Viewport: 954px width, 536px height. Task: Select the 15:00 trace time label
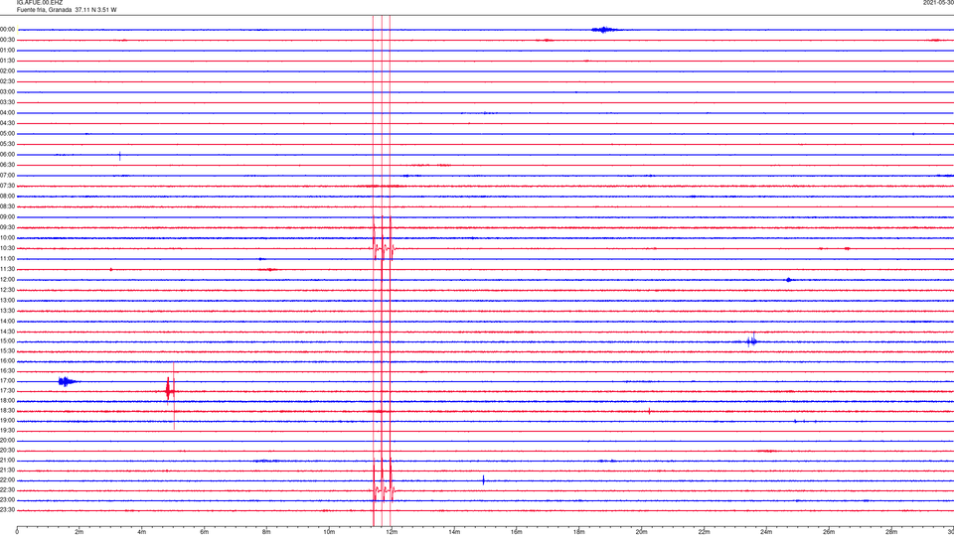tap(7, 341)
